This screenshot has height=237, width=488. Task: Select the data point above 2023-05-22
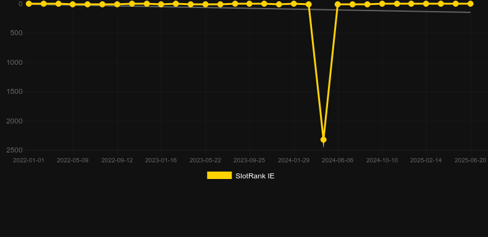(206, 4)
